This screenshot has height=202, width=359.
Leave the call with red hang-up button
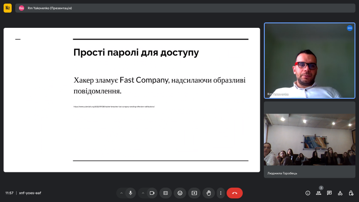(235, 193)
